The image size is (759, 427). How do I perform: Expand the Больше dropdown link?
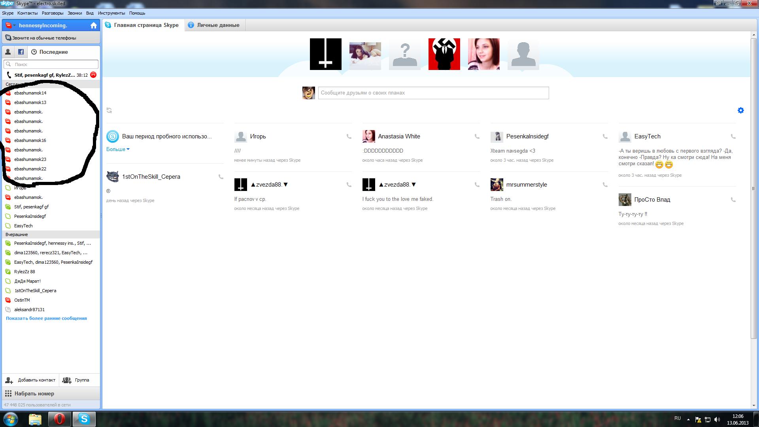[x=118, y=149]
